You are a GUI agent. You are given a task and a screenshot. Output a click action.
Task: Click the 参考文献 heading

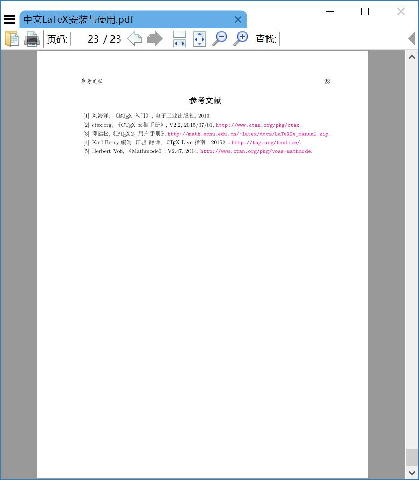(205, 100)
